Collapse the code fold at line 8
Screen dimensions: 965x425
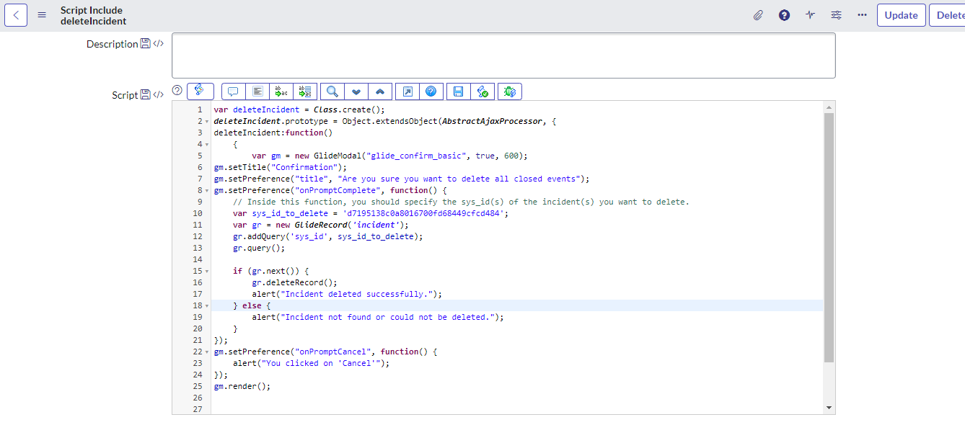click(207, 190)
